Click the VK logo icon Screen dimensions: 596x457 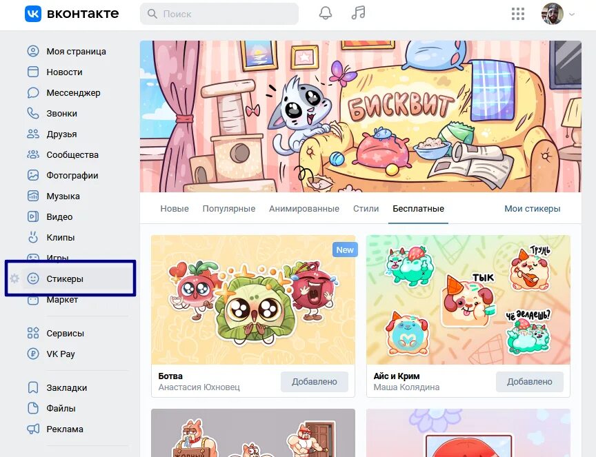[x=33, y=14]
